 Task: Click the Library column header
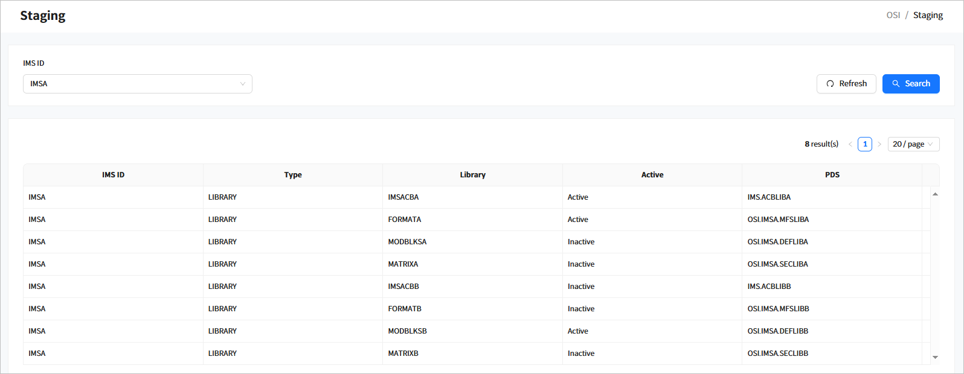click(x=472, y=175)
